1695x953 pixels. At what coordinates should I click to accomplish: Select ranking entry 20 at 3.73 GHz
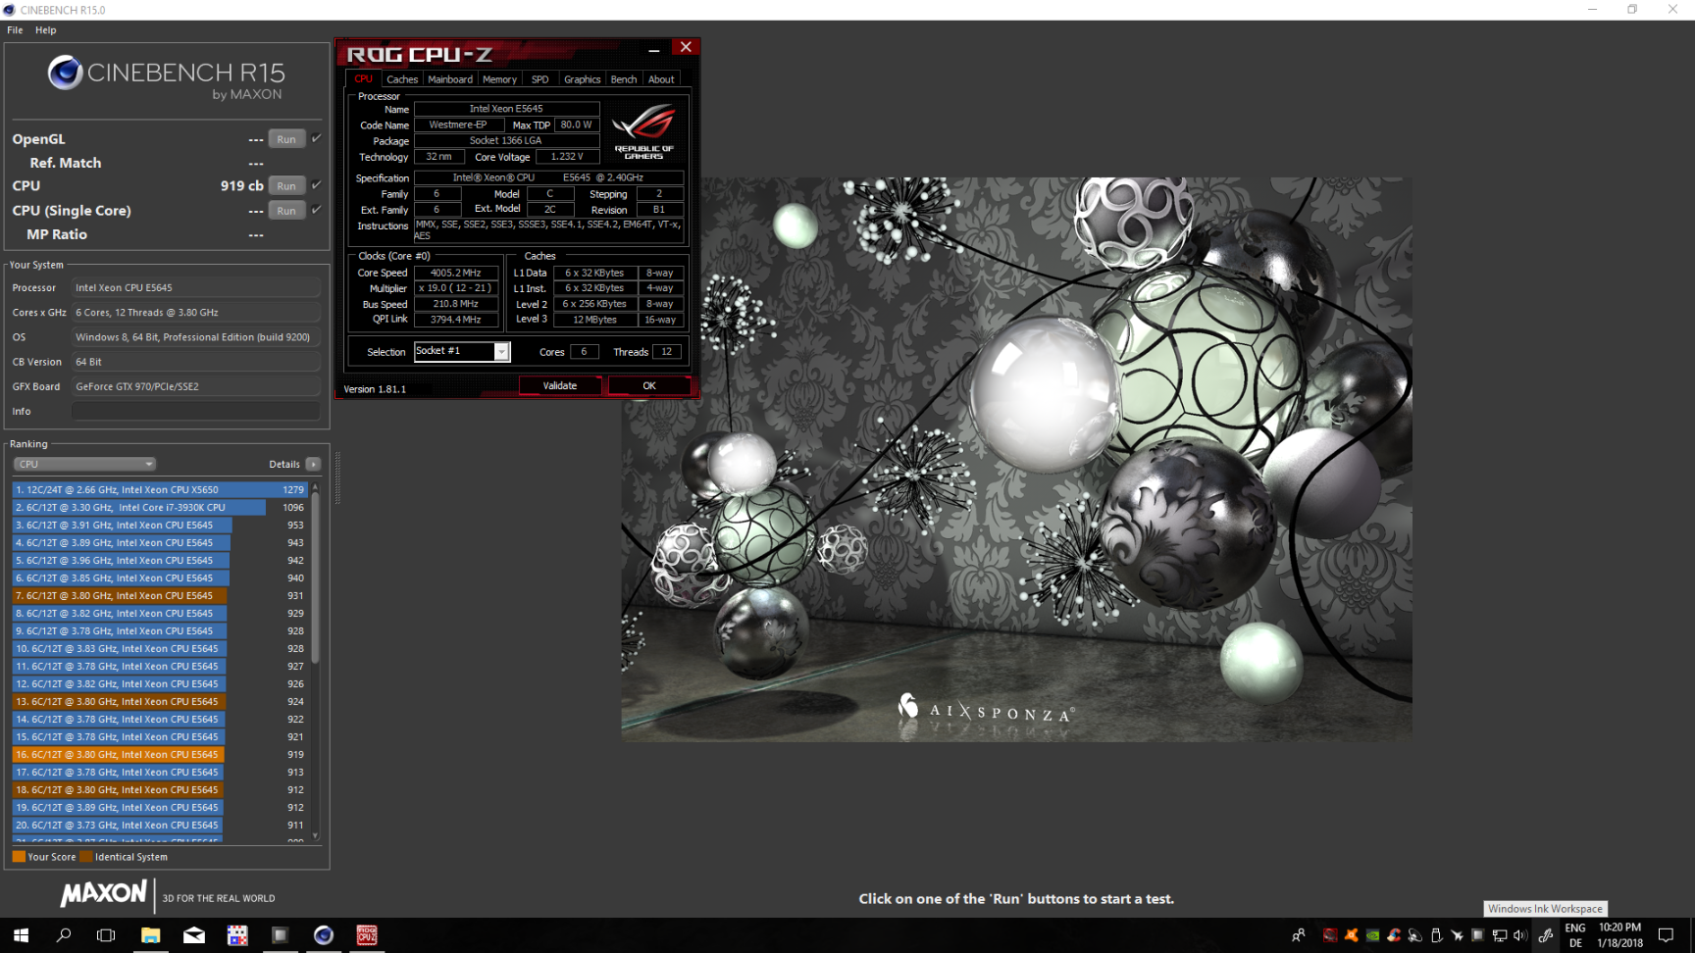(160, 825)
